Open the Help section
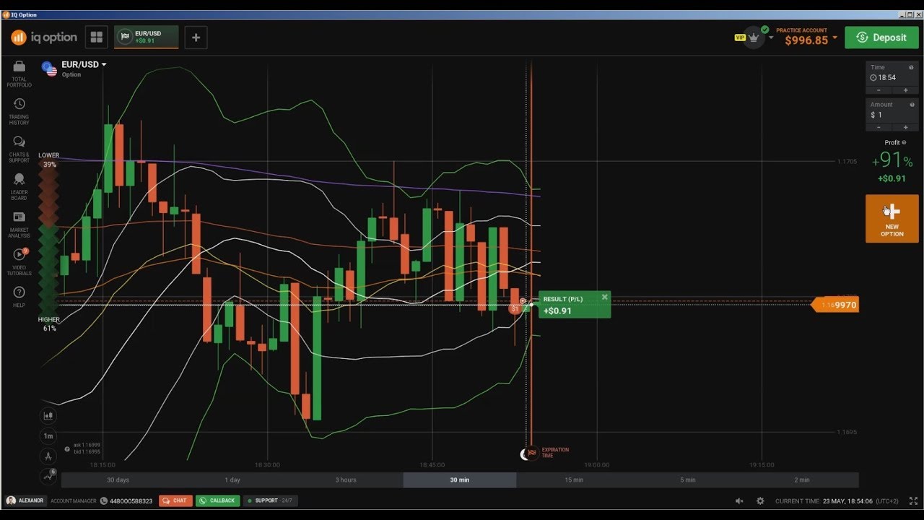 pos(19,296)
